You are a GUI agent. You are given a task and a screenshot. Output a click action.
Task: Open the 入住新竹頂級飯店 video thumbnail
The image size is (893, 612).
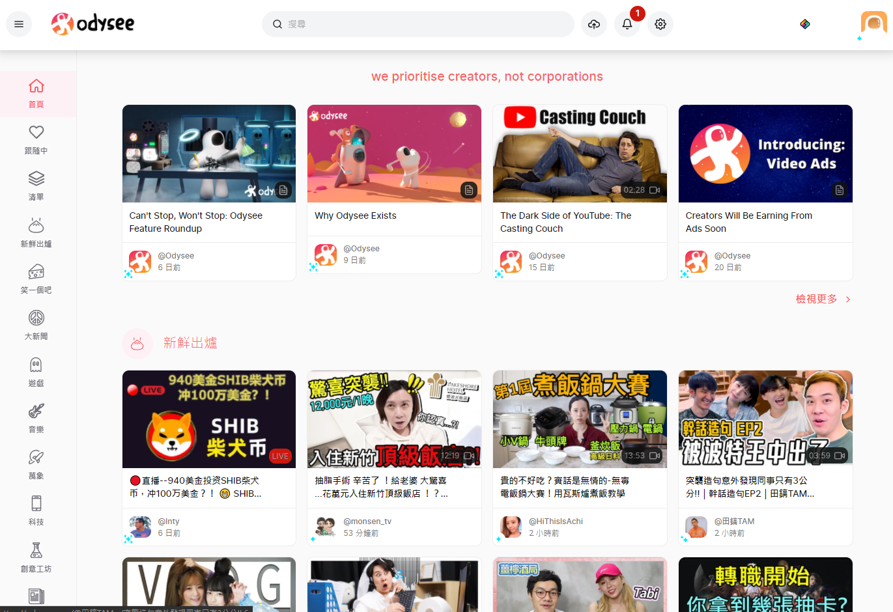pos(394,419)
